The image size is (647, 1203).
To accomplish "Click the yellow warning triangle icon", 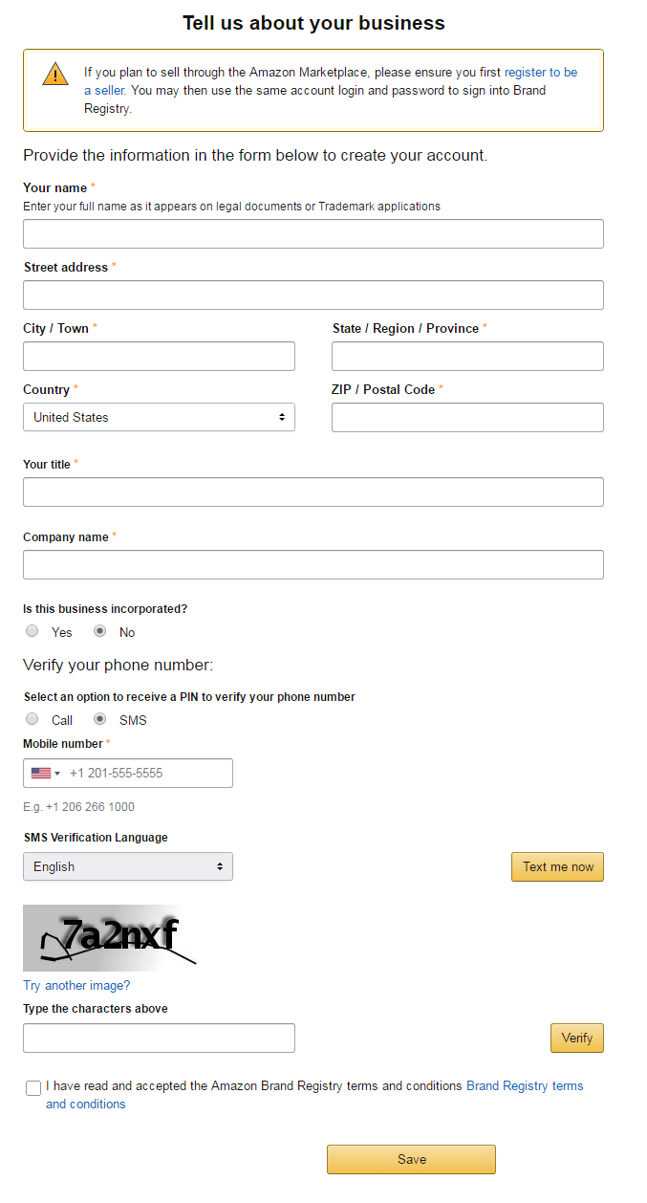I will click(x=55, y=74).
